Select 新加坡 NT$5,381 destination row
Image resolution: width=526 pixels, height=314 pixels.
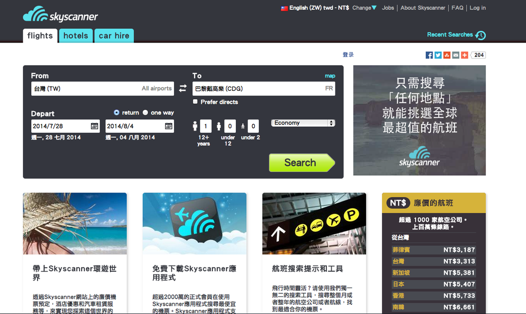point(434,273)
